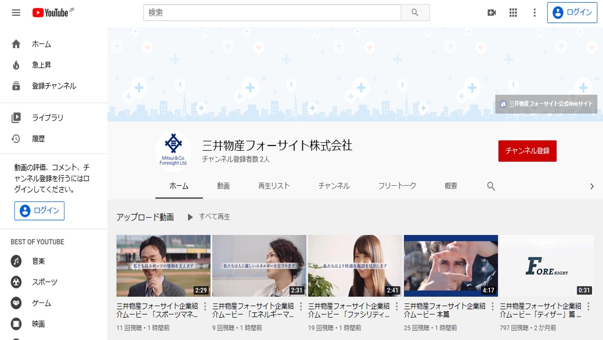The height and width of the screenshot is (340, 603).
Task: Open スポーツ in Best of YouTube
Action: click(x=45, y=282)
